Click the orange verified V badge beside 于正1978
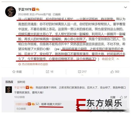The image size is (131, 114). pyautogui.click(x=34, y=9)
